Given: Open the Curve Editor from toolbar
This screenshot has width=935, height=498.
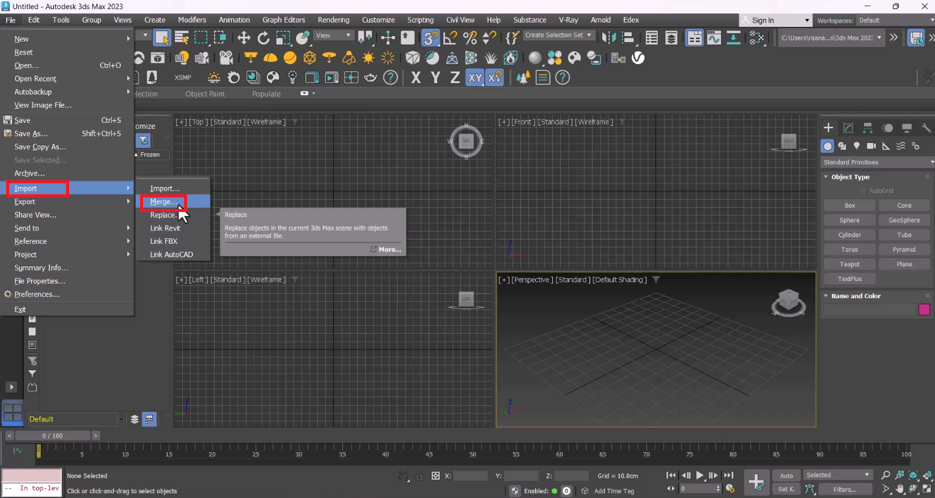Looking at the screenshot, I should [x=714, y=38].
